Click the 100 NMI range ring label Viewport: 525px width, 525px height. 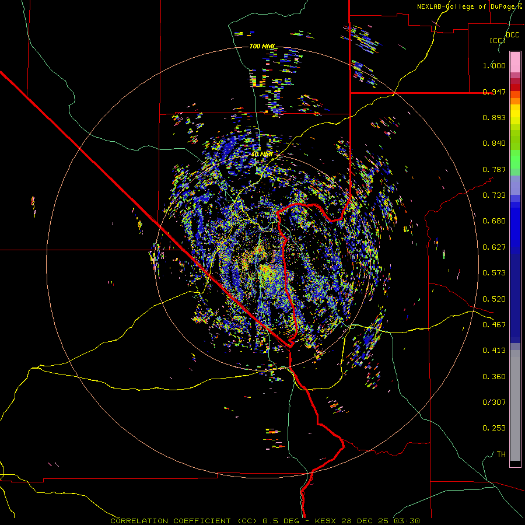coord(262,46)
